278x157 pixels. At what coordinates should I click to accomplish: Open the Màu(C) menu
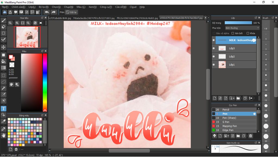81,7
